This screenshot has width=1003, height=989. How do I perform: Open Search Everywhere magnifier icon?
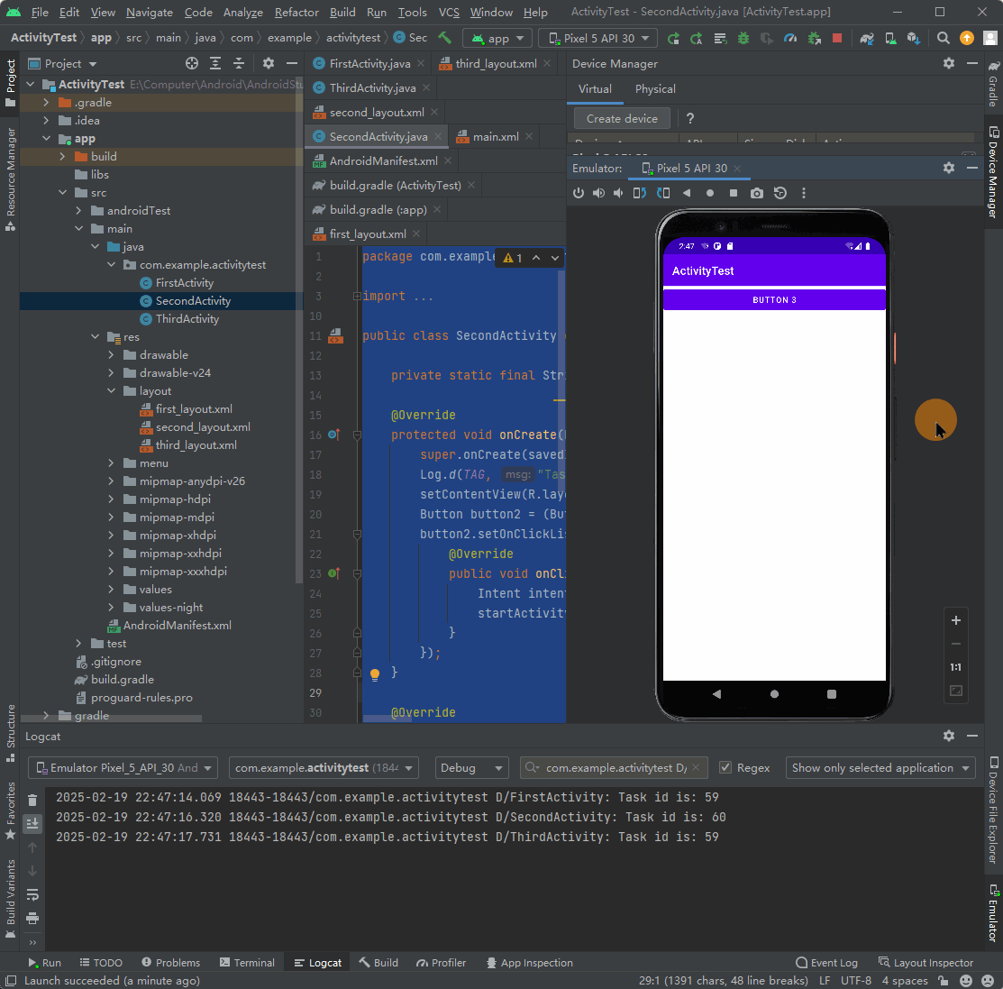943,38
